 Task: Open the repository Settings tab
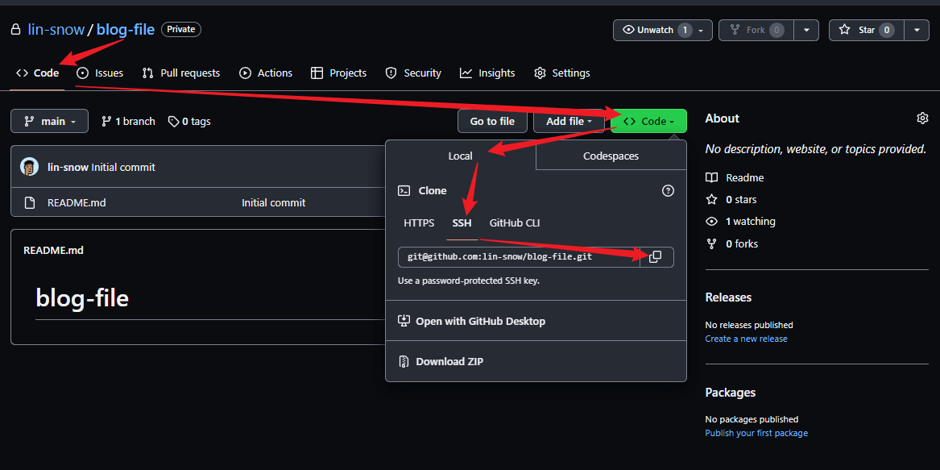pyautogui.click(x=562, y=73)
